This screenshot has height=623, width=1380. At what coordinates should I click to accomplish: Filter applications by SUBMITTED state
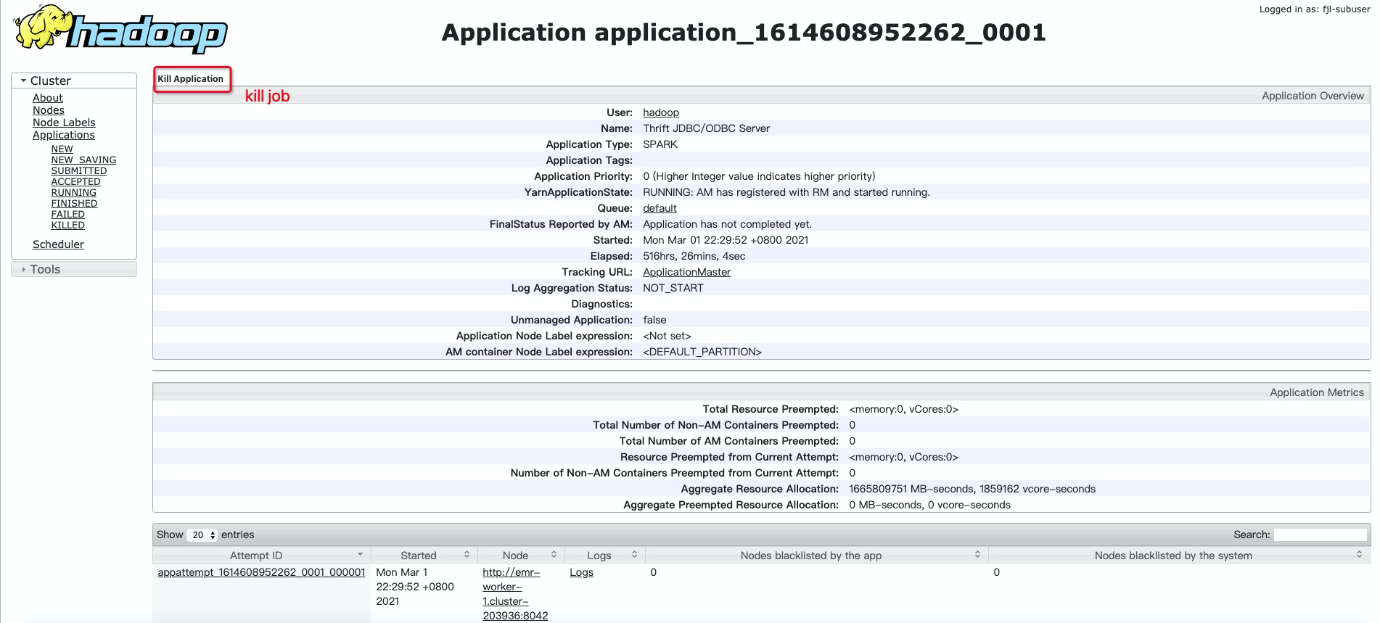pos(79,170)
